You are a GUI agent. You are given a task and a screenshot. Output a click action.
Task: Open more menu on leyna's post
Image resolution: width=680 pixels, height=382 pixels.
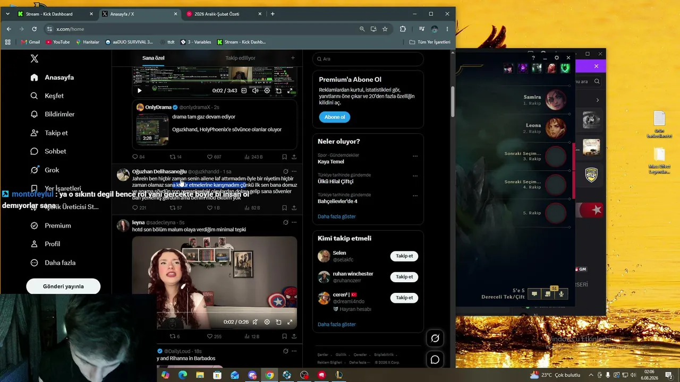pyautogui.click(x=294, y=222)
